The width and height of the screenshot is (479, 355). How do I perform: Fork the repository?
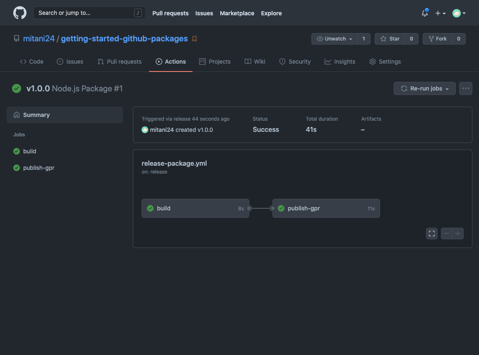438,39
